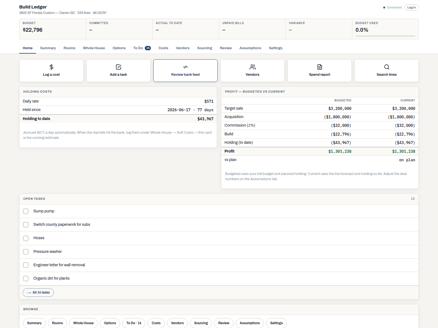Click the Build budgeted ($22,796) value
Screen dimensions: 438x328
point(341,134)
